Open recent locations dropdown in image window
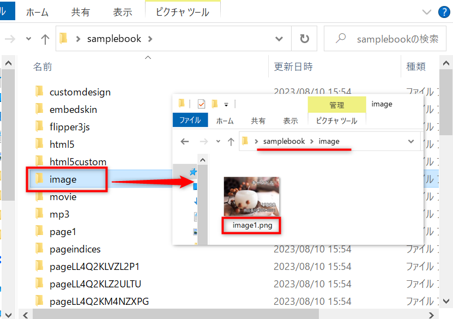Viewport: 453px width, 319px height. pyautogui.click(x=218, y=141)
